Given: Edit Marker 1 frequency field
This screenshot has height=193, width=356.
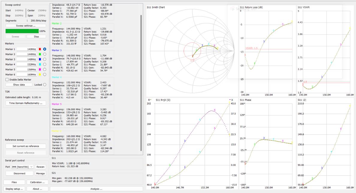Looking at the screenshot, I should coord(27,49).
